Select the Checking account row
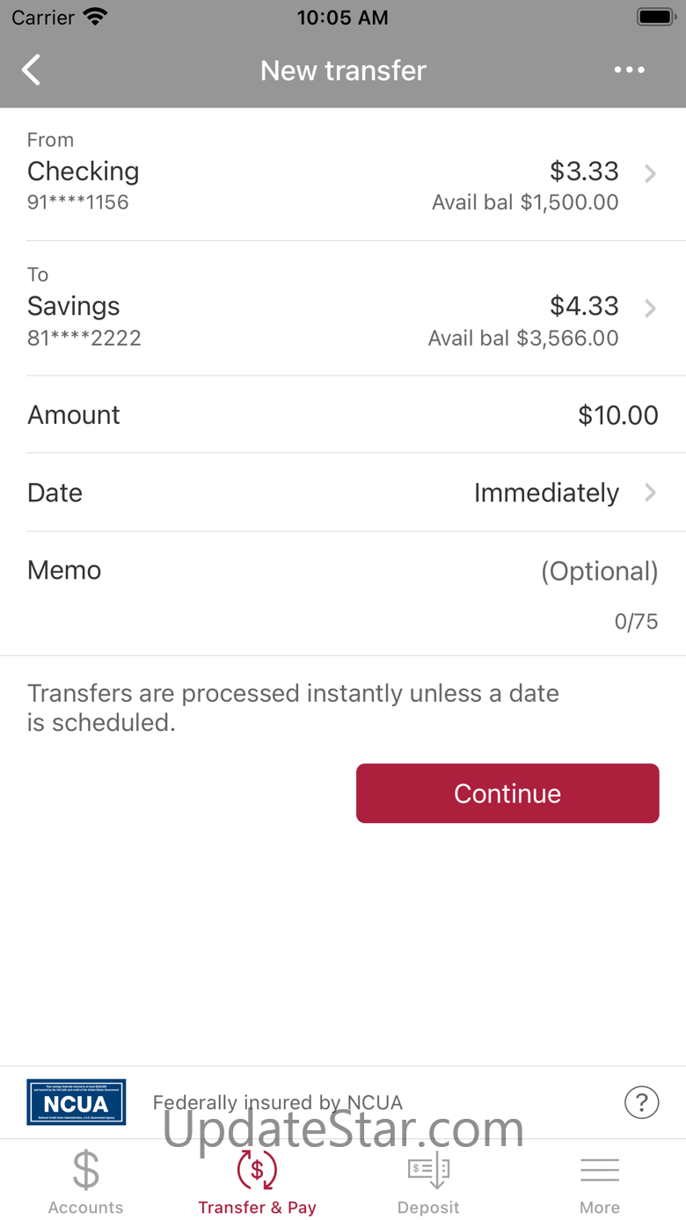This screenshot has height=1220, width=686. [343, 174]
